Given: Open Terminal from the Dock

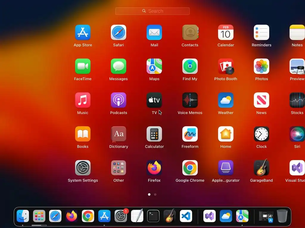Looking at the screenshot, I should [153, 216].
